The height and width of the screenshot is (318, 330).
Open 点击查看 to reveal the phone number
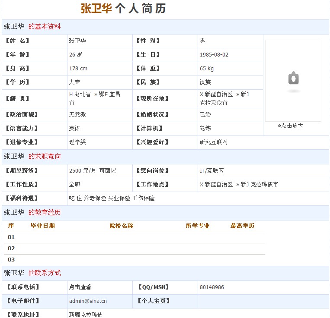pos(80,287)
